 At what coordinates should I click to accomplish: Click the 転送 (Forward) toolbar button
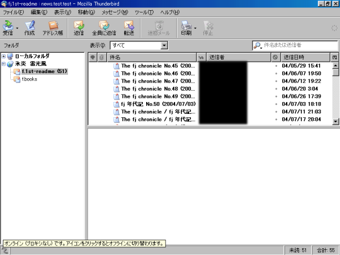(x=129, y=28)
